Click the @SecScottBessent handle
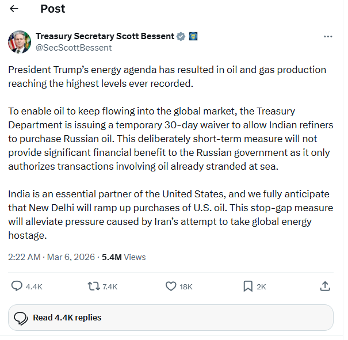The width and height of the screenshot is (348, 340). (x=74, y=47)
